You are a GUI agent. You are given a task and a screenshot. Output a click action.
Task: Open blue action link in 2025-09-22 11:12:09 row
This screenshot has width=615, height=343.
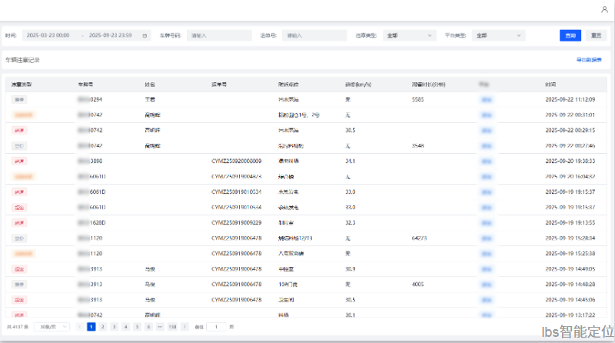(x=487, y=100)
